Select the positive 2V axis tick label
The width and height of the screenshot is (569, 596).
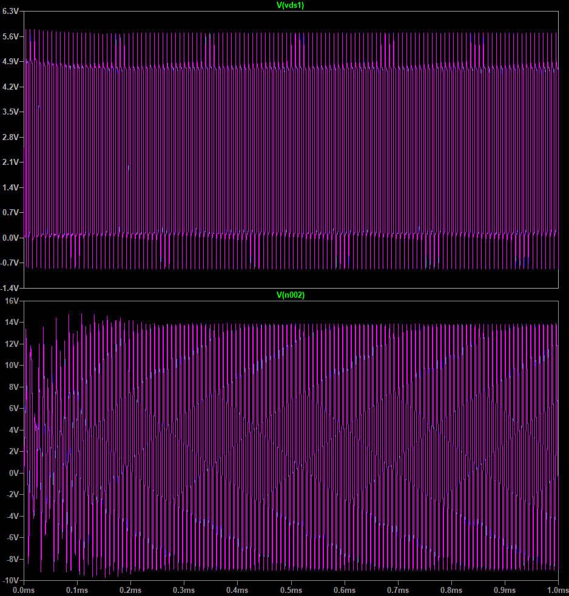tap(14, 451)
